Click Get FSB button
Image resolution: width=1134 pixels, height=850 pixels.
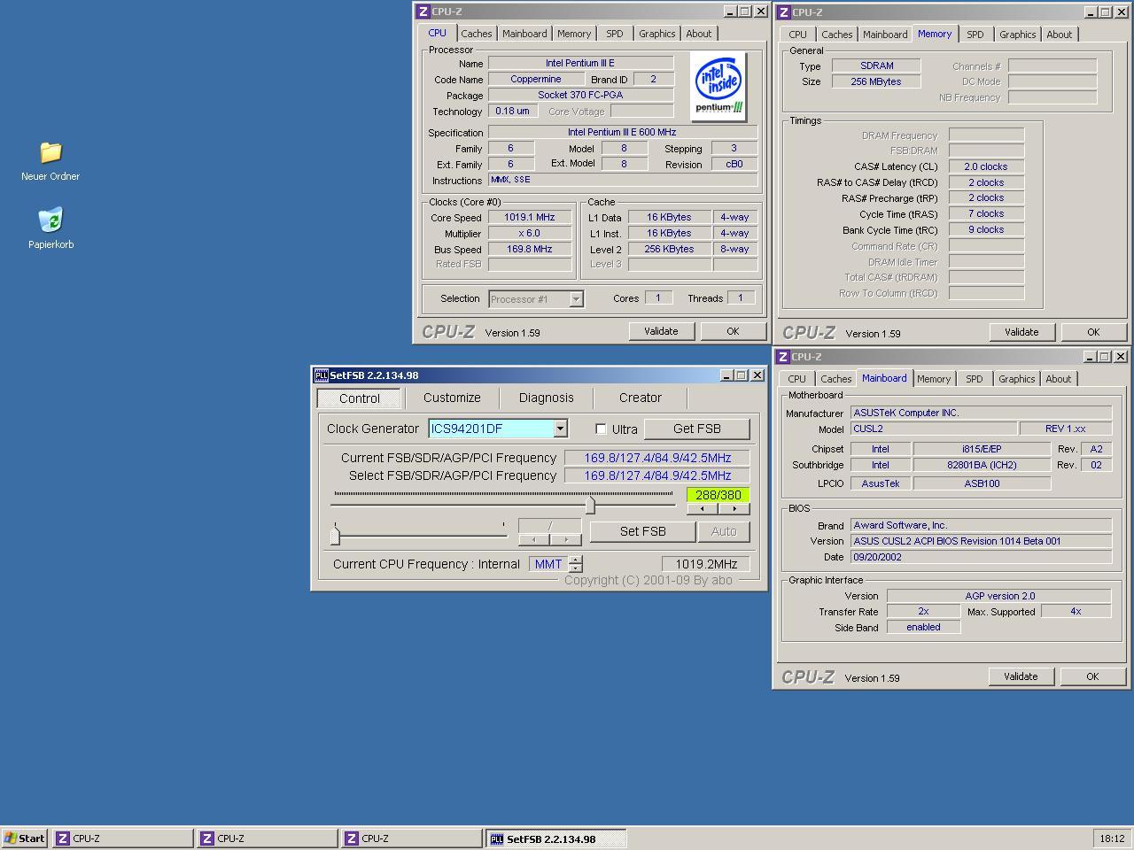[x=697, y=429]
